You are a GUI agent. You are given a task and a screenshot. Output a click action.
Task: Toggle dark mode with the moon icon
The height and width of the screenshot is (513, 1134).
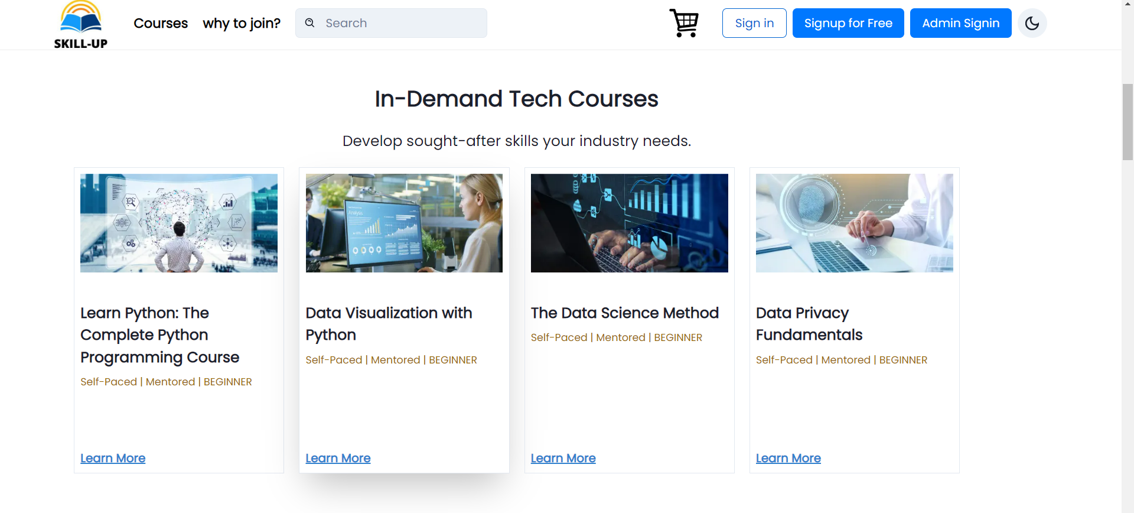coord(1032,23)
